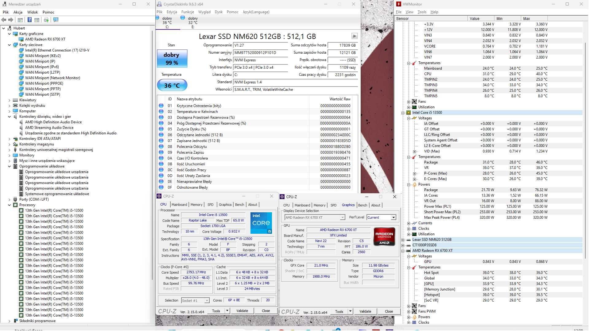Expand the Lexar SSD NM620 512GB node in HWMonitor
The width and height of the screenshot is (589, 331).
click(403, 240)
